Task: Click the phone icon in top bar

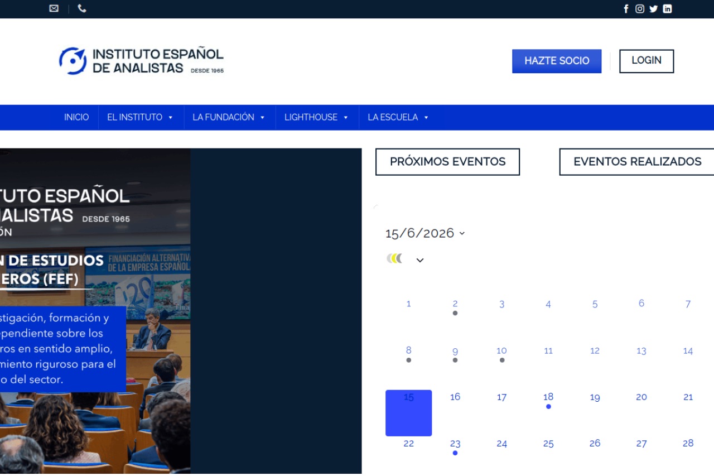Action: tap(82, 8)
